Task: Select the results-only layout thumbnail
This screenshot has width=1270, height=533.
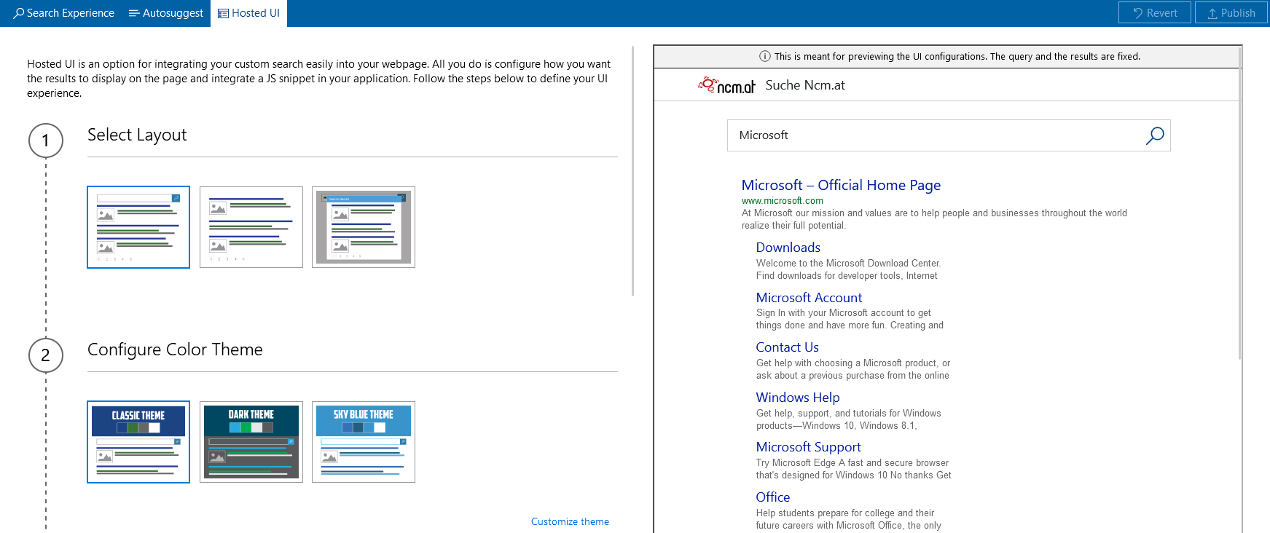Action: 251,227
